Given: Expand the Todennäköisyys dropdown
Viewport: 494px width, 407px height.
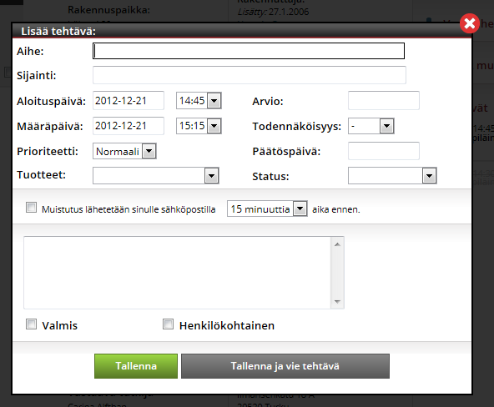Looking at the screenshot, I should [x=371, y=126].
